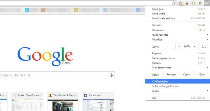Viewport: 210px width, 111px height.
Task: Choose Sair to quit Chrome
Action: 177,98
